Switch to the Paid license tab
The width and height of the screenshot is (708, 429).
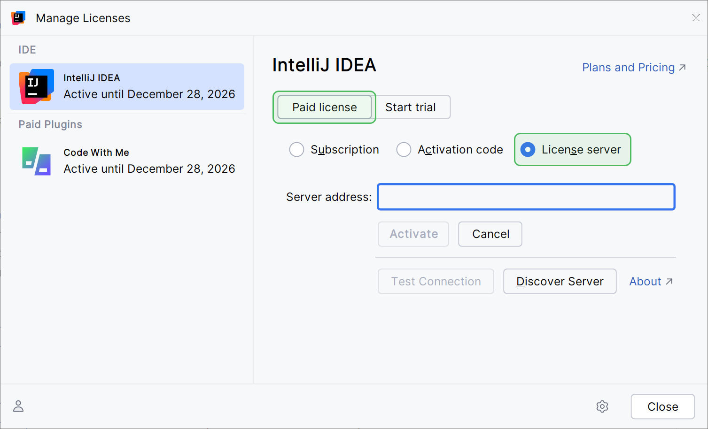[324, 107]
